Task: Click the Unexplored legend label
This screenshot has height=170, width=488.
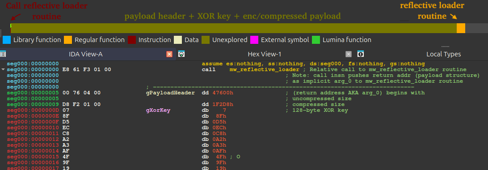Action: tap(230, 40)
